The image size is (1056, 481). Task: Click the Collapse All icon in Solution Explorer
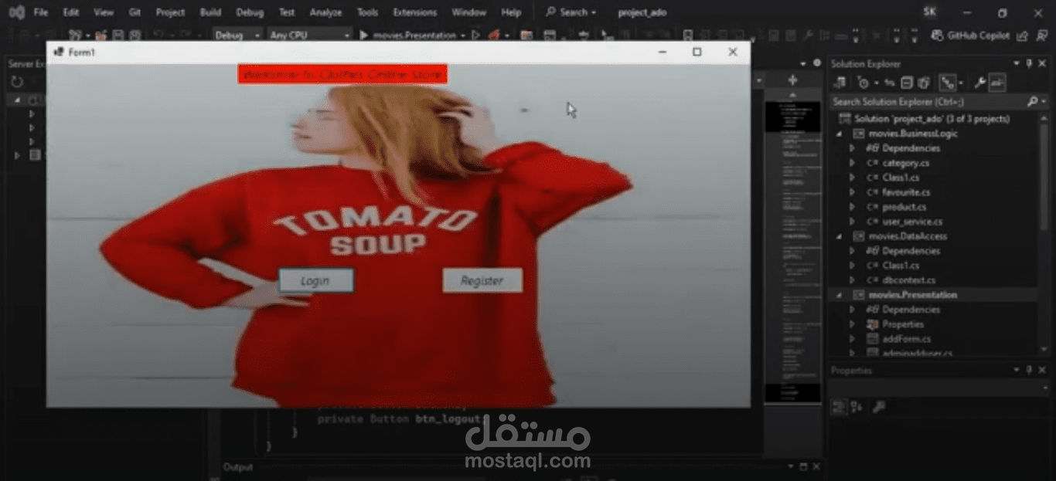click(x=906, y=83)
